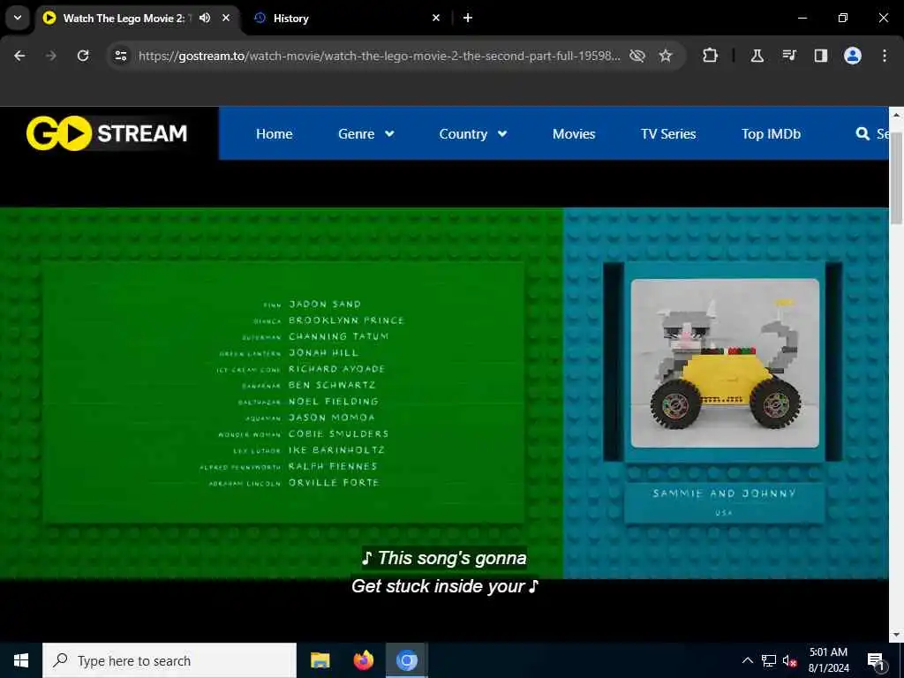This screenshot has height=678, width=904.
Task: Open File Explorer from taskbar
Action: 320,660
